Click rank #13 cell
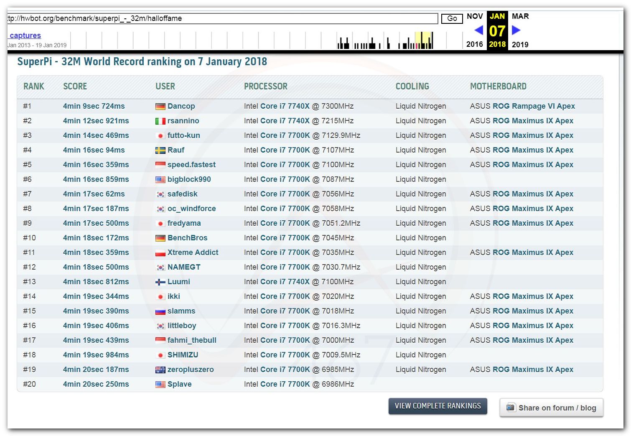The image size is (631, 436). coord(29,282)
